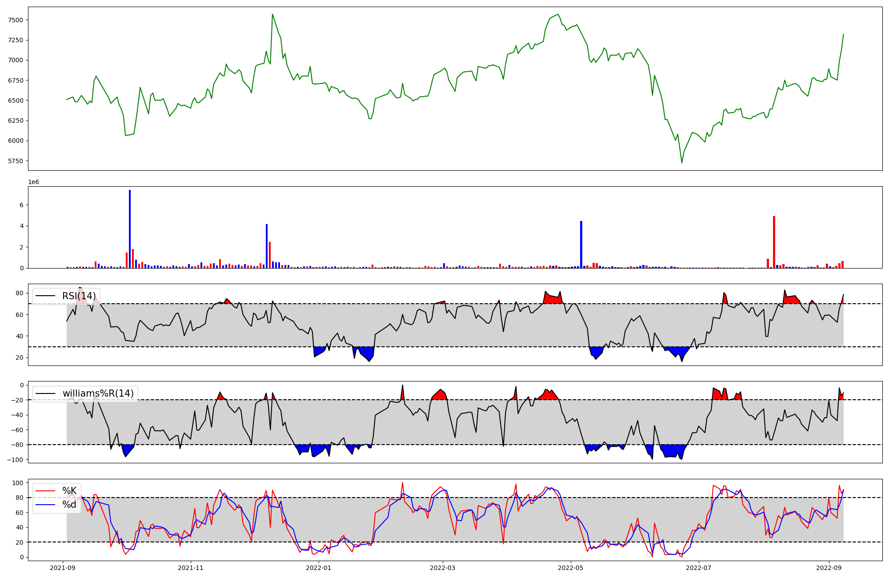Click the tallest blue volume bar
889x578 pixels.
click(x=130, y=229)
